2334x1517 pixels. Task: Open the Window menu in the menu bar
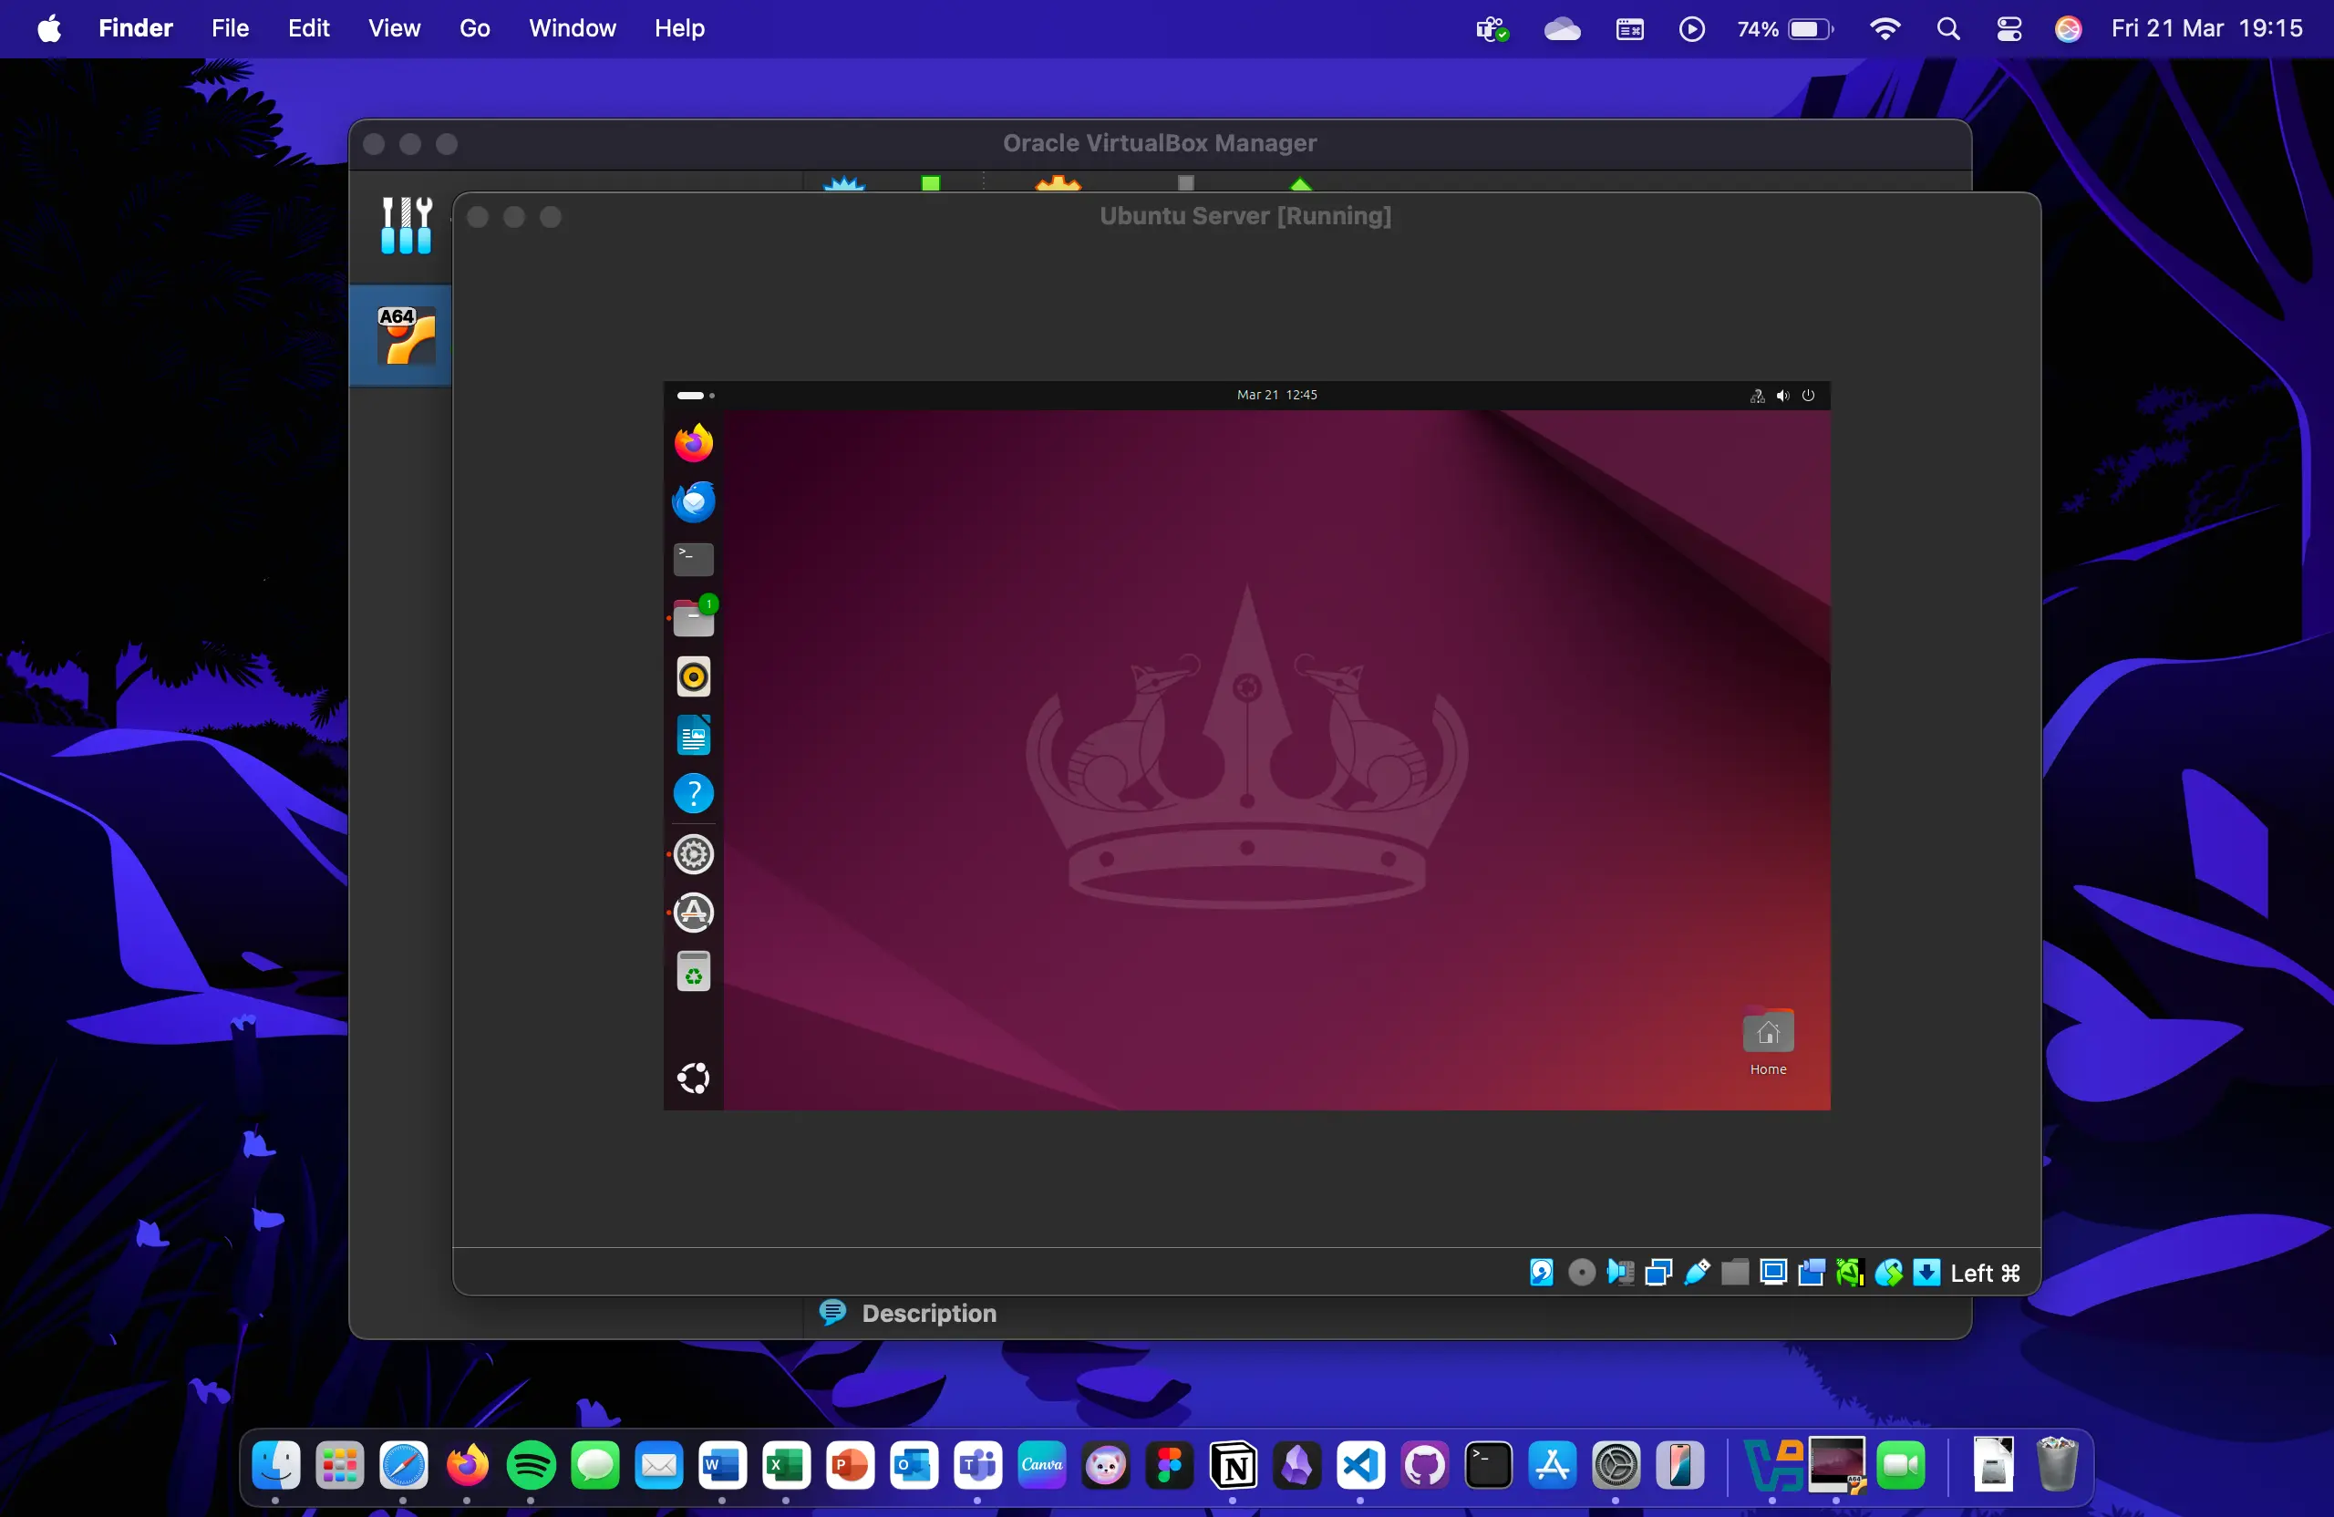tap(572, 27)
